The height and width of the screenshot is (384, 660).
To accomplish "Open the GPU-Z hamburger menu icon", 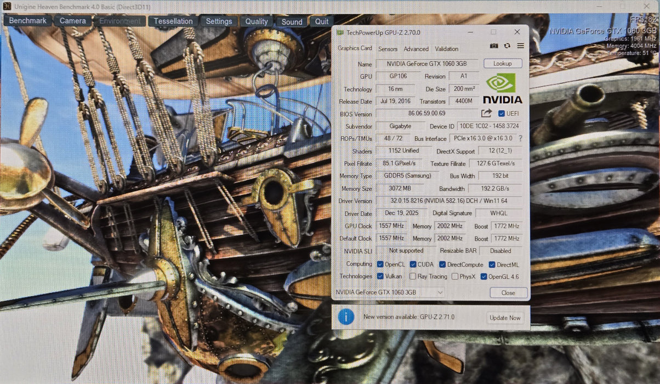I will pos(520,46).
